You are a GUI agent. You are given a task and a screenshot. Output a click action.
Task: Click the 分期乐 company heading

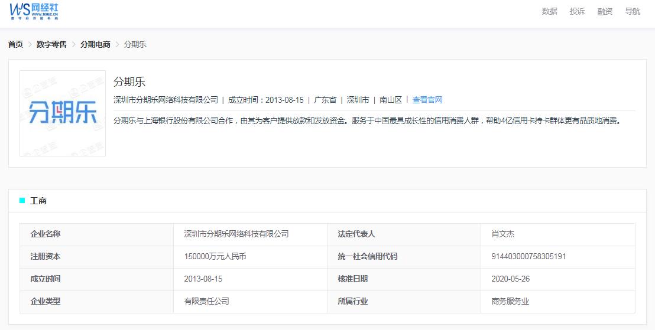pos(129,82)
